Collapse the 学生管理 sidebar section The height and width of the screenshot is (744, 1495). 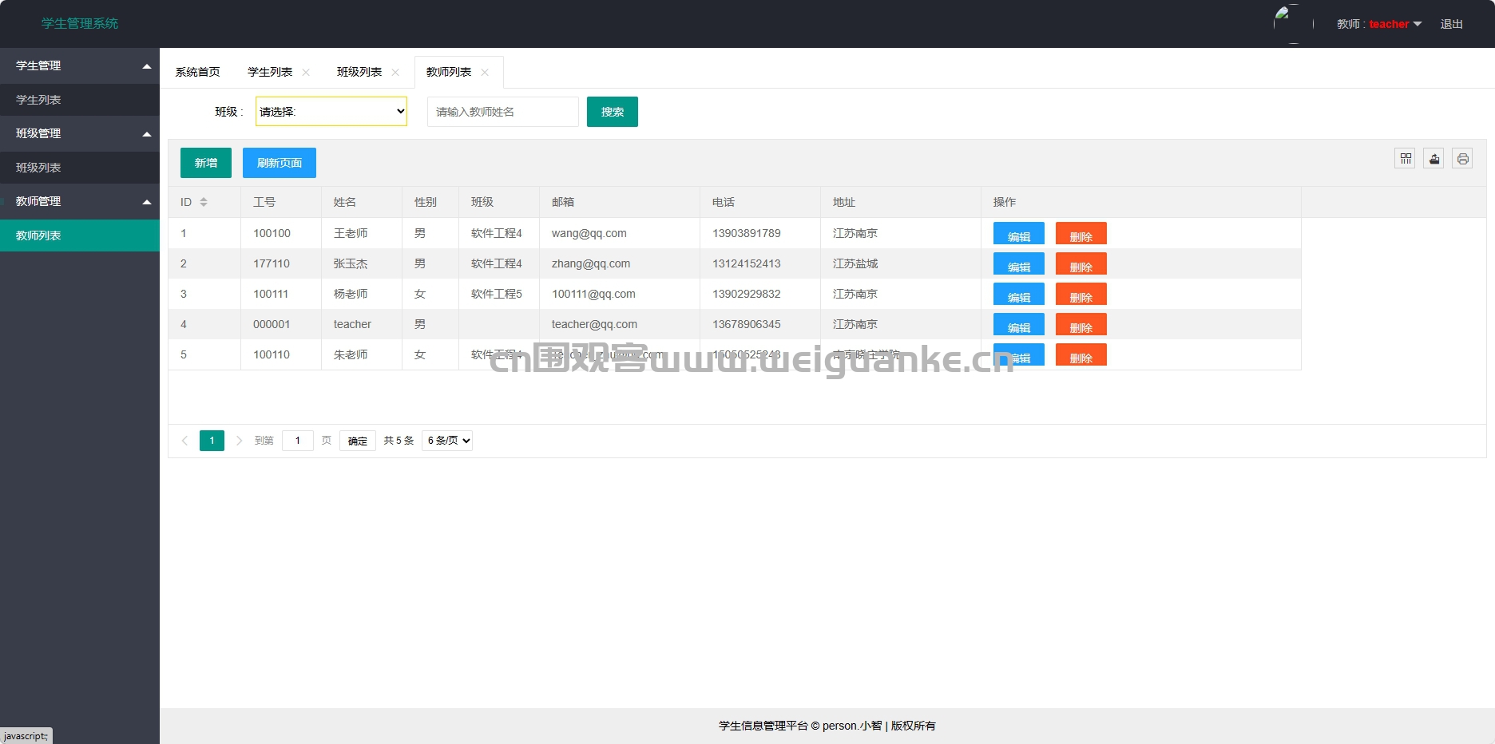[x=80, y=65]
